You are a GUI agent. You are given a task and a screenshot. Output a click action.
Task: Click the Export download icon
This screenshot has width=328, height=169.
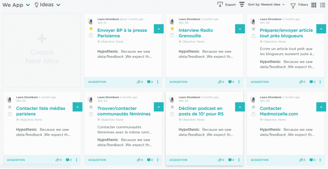[x=220, y=4]
